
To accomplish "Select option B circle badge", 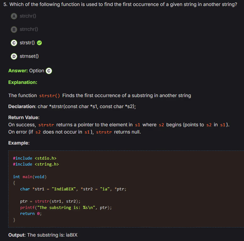I will click(14, 30).
